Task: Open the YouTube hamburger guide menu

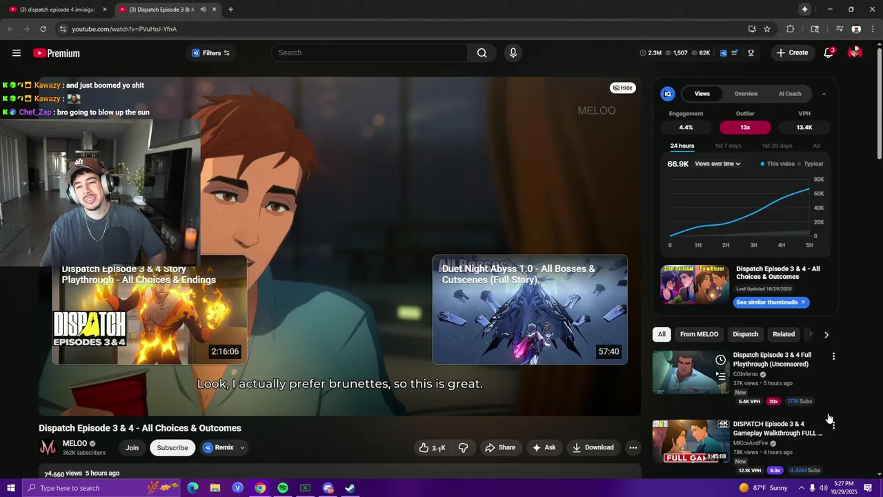Action: pos(17,53)
